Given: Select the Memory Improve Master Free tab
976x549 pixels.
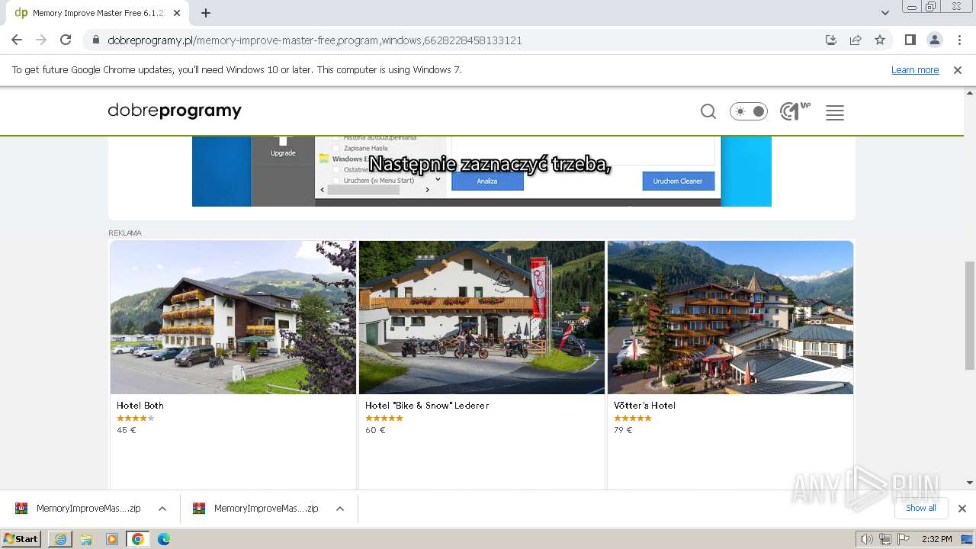Looking at the screenshot, I should [x=97, y=13].
